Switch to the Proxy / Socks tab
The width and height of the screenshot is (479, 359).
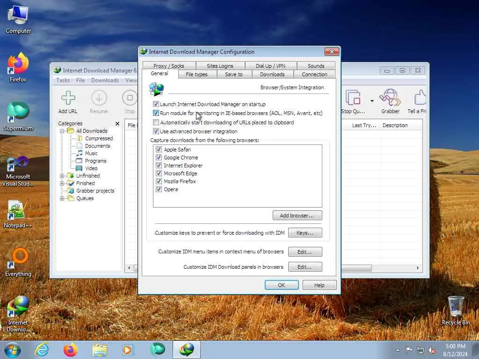click(x=168, y=65)
